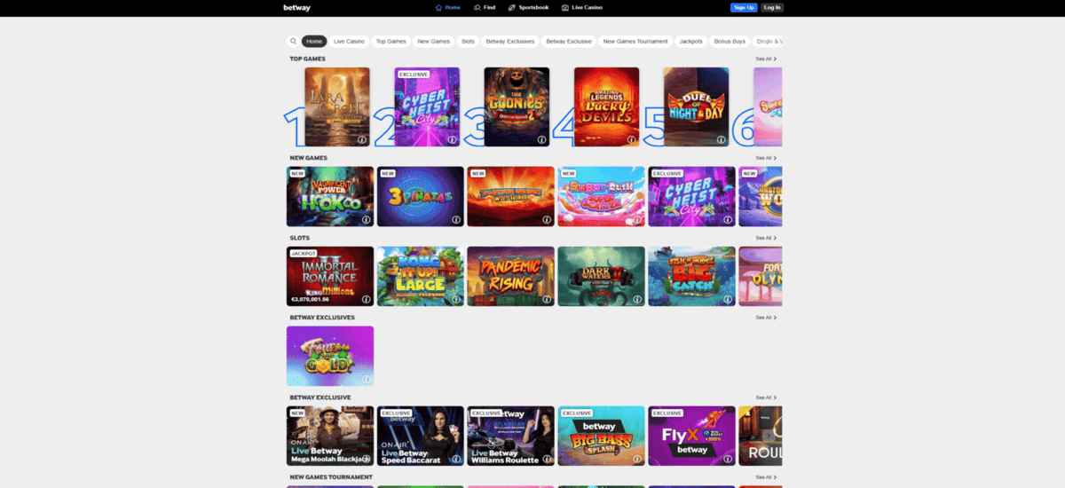1065x488 pixels.
Task: Click the Log In button
Action: pos(772,7)
